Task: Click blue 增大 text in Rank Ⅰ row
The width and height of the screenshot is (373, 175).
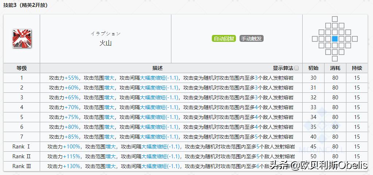Action: tap(111, 147)
